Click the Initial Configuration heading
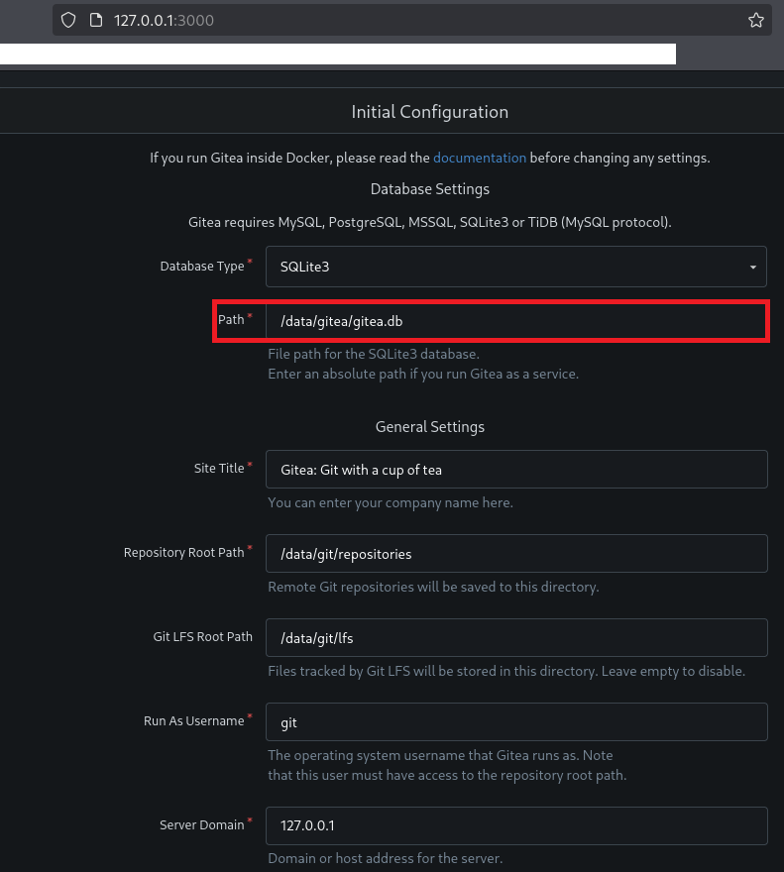 pyautogui.click(x=429, y=112)
